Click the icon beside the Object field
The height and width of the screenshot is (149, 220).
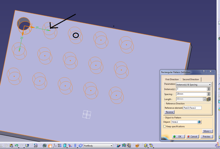[x=199, y=122]
